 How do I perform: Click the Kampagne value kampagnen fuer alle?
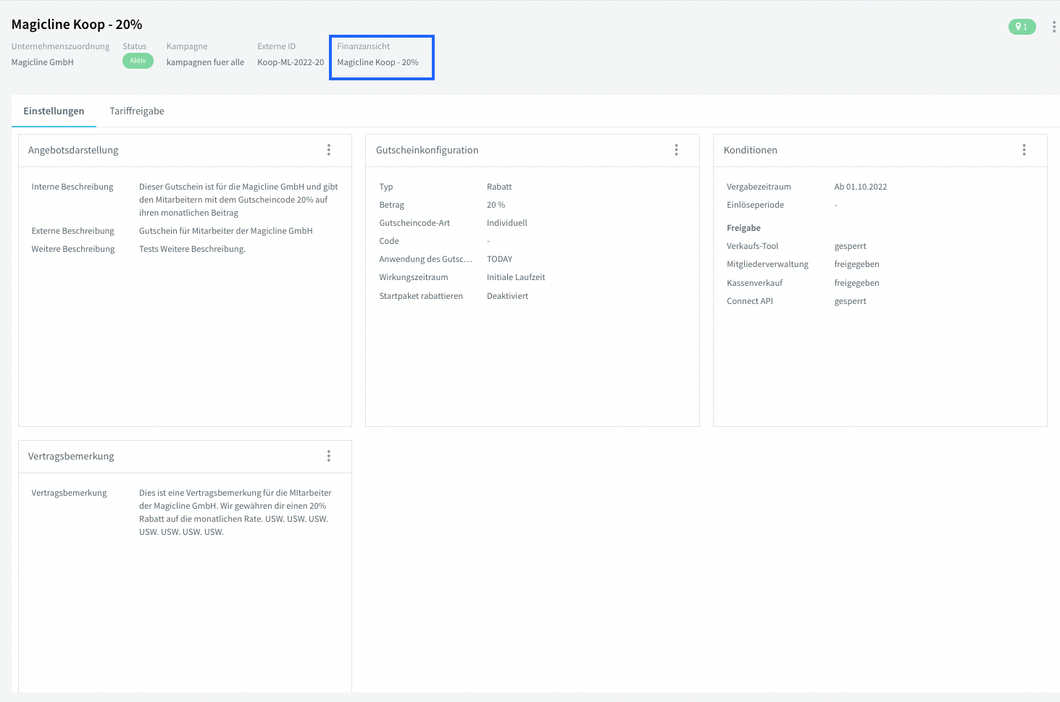click(205, 62)
